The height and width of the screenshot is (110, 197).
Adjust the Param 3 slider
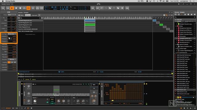[x=12, y=41]
